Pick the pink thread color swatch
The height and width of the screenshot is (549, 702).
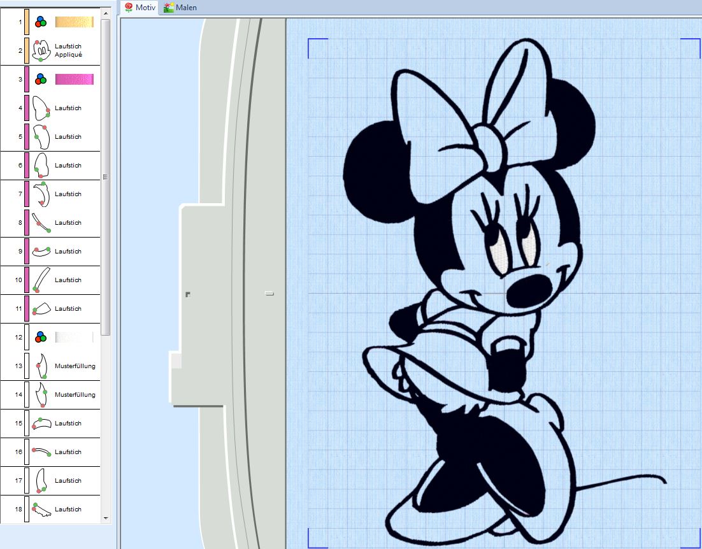(75, 80)
